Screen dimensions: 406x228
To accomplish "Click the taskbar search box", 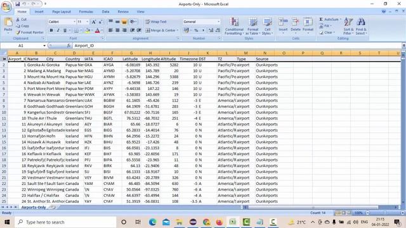I will 65,222.
